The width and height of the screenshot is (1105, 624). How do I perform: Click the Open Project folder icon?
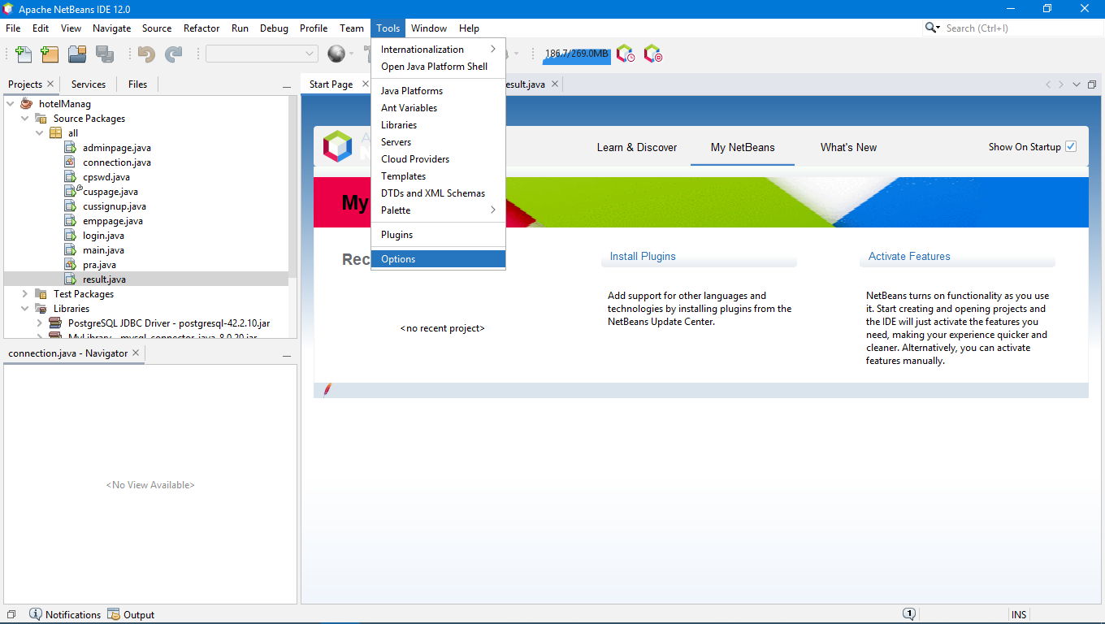[77, 54]
